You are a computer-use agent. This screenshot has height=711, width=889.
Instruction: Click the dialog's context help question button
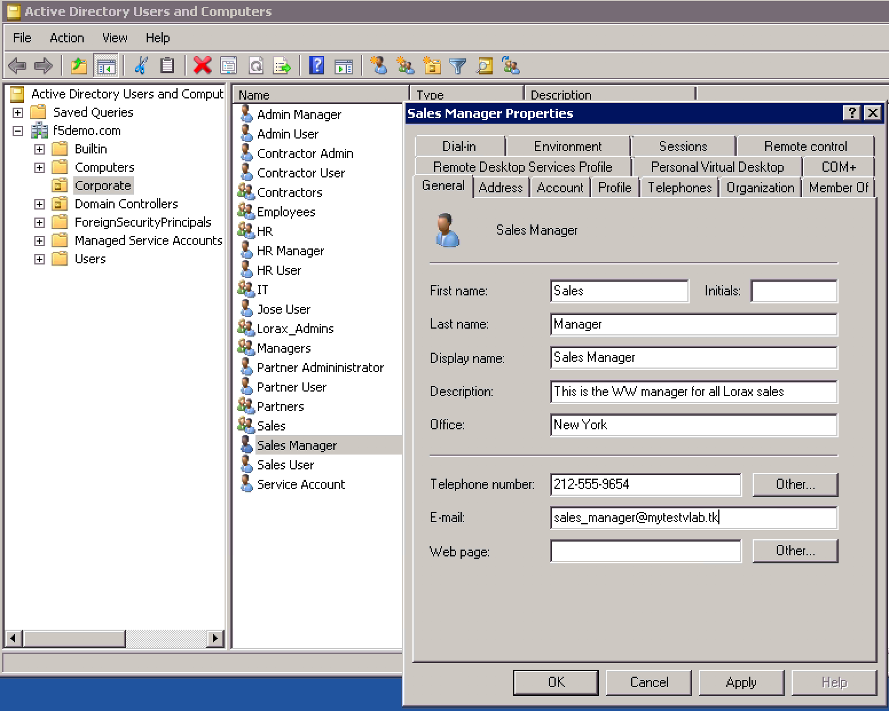[852, 113]
